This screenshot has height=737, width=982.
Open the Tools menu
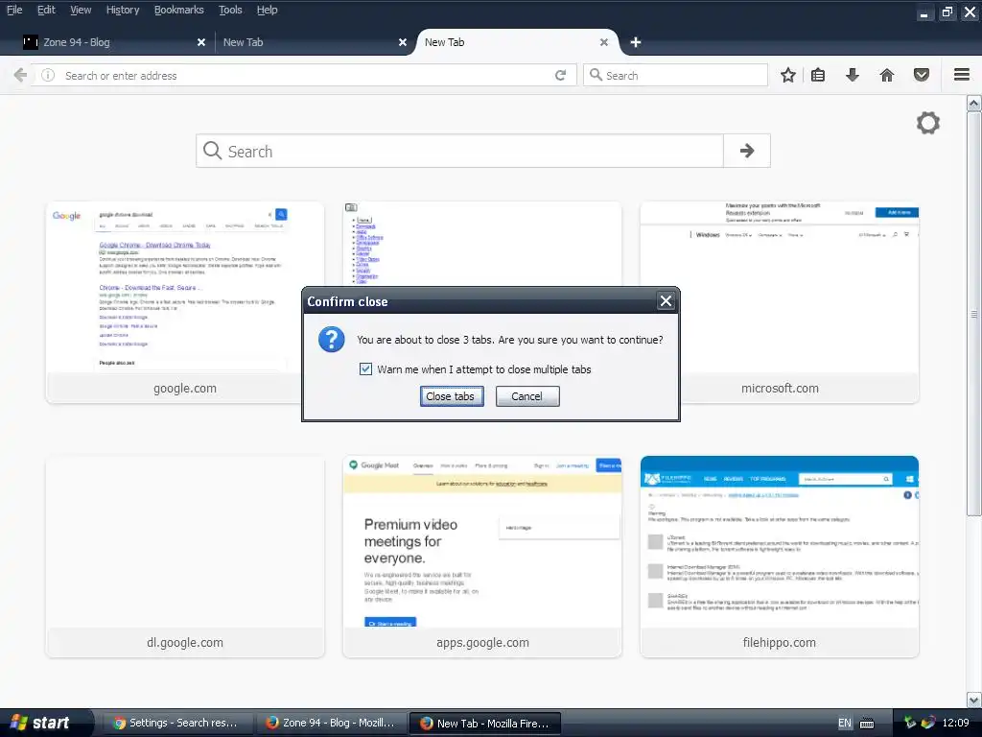pos(230,10)
